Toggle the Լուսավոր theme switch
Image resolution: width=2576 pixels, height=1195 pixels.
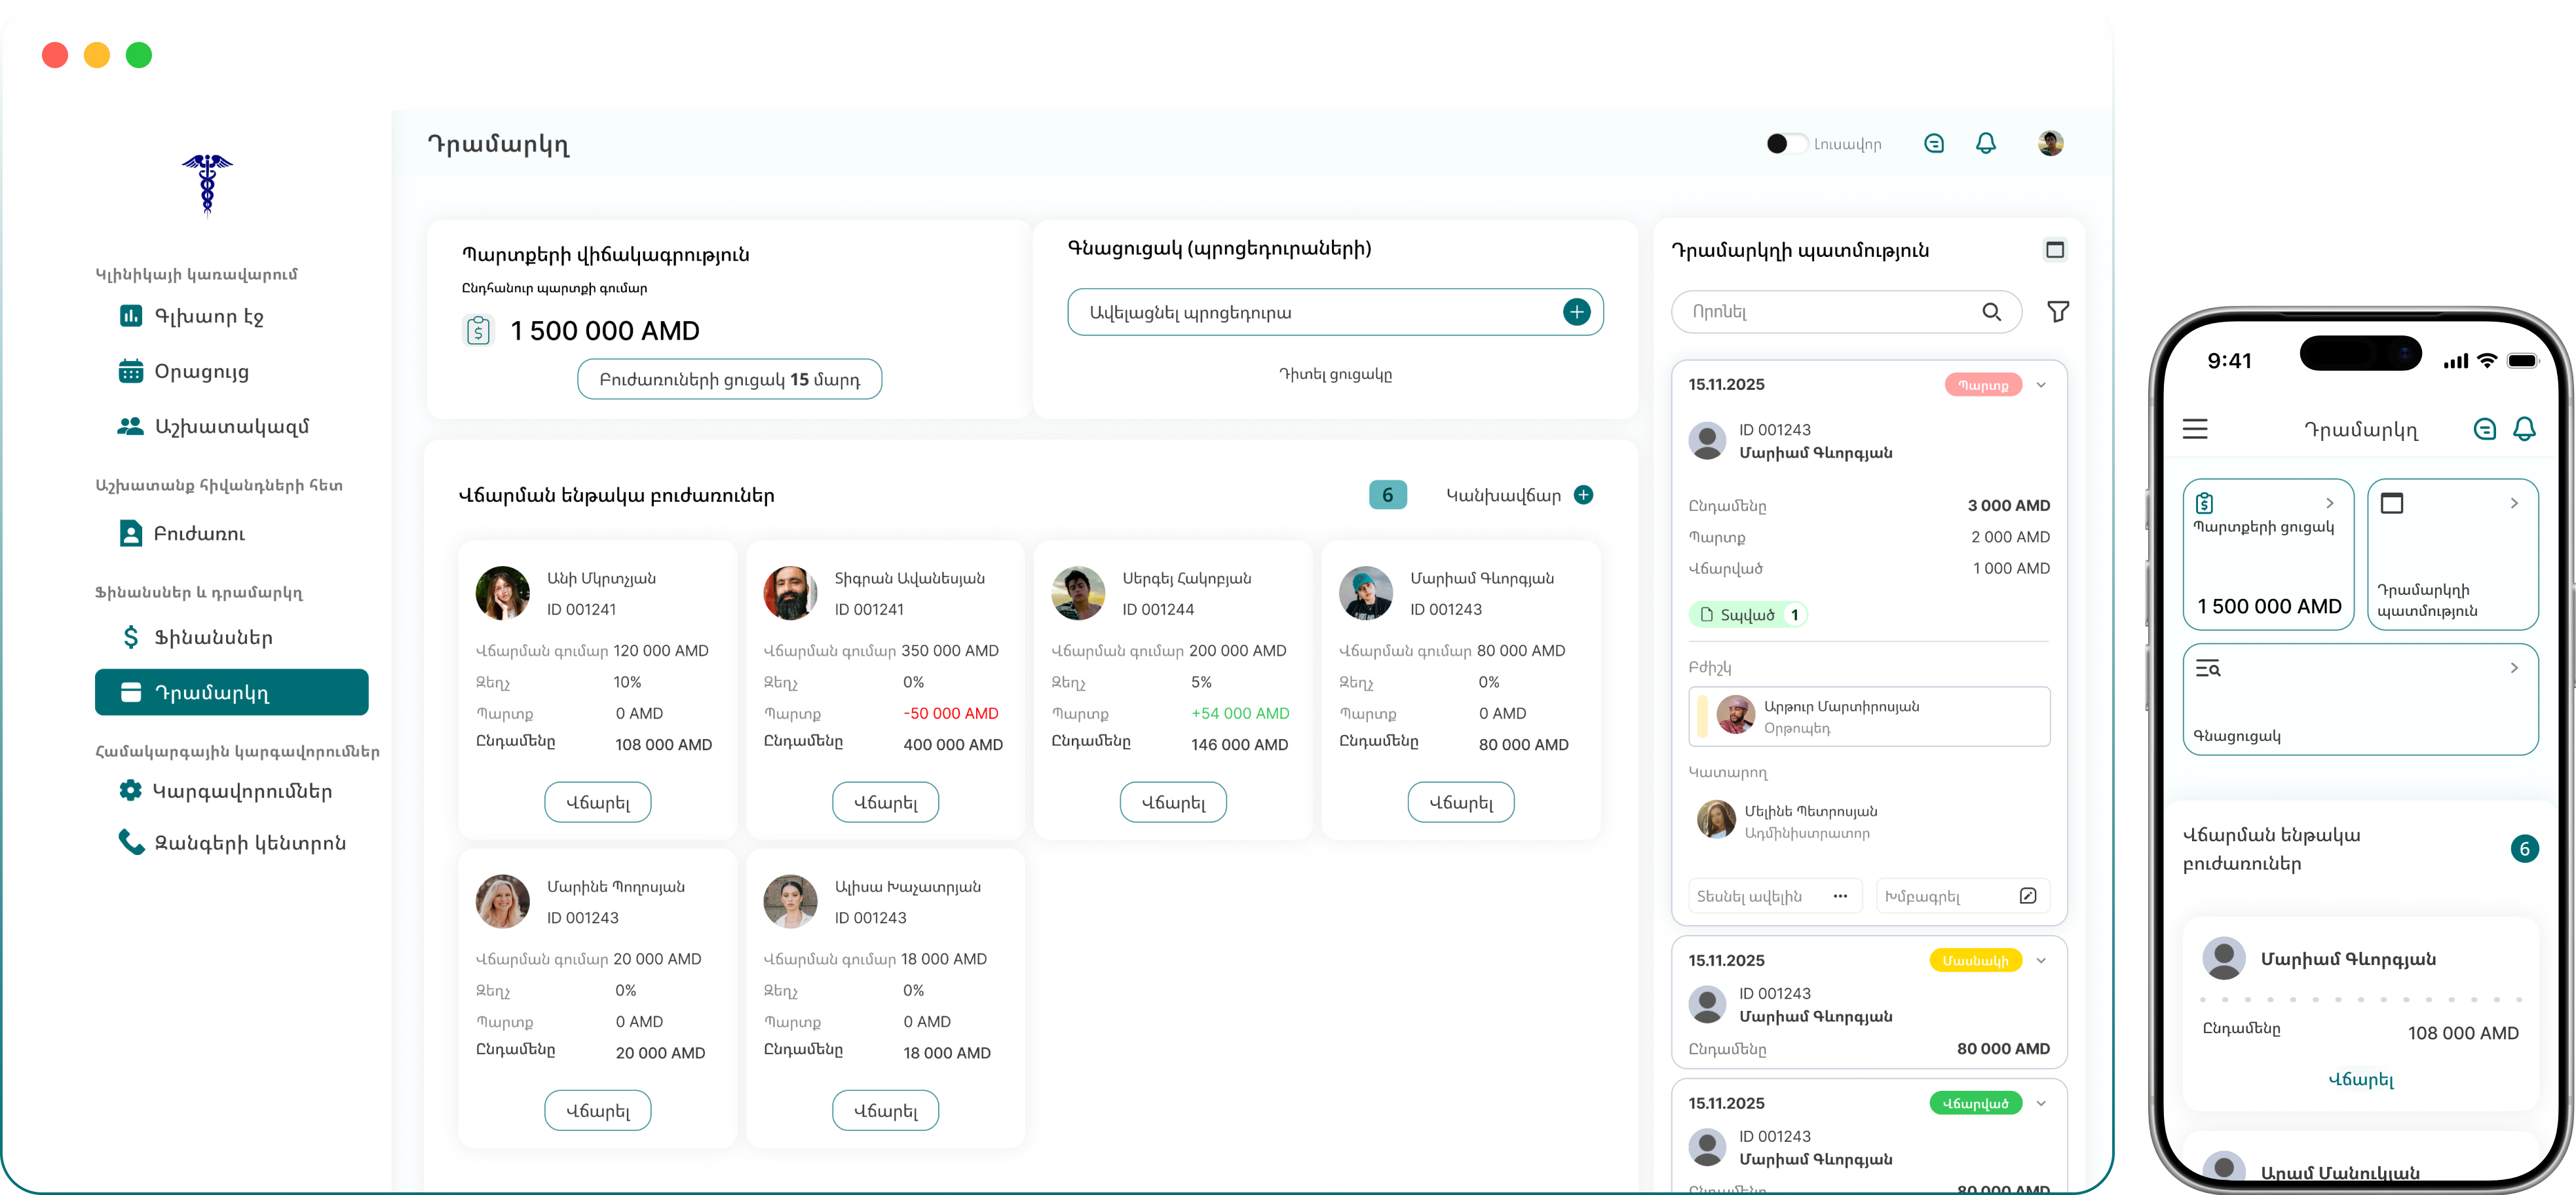(1786, 144)
